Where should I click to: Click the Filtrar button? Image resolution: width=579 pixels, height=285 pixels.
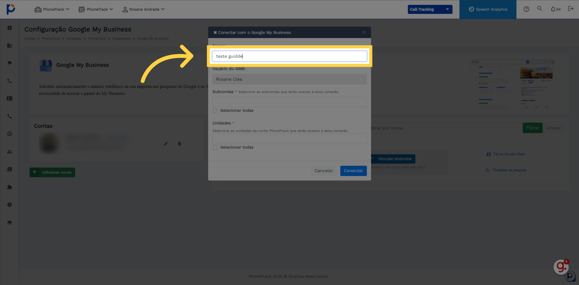point(533,128)
